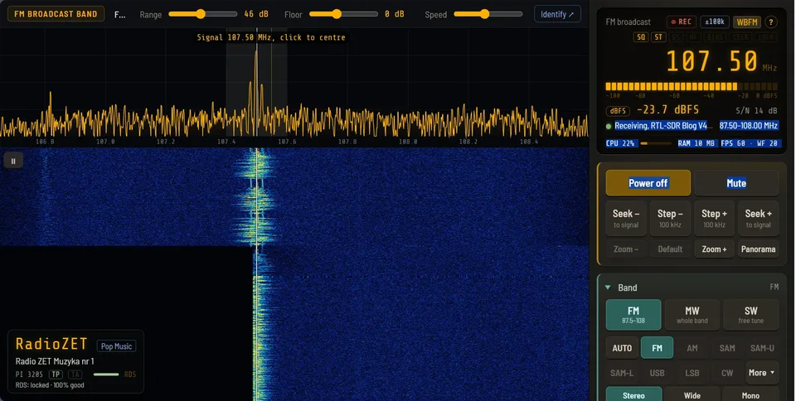796x401 pixels.
Task: Select the FM 87.5-108 band
Action: 633,315
